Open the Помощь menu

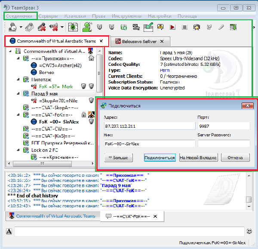[x=187, y=16]
